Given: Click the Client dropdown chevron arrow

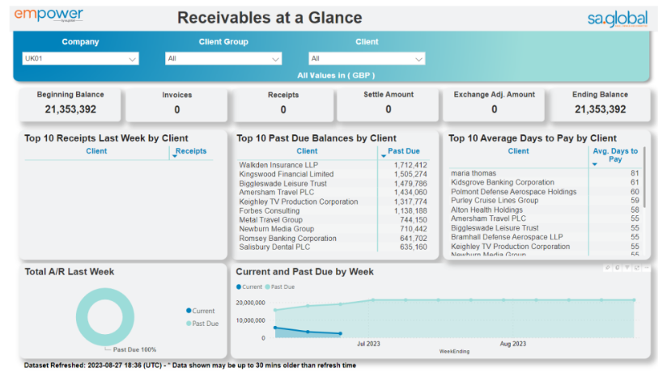Looking at the screenshot, I should (x=418, y=60).
